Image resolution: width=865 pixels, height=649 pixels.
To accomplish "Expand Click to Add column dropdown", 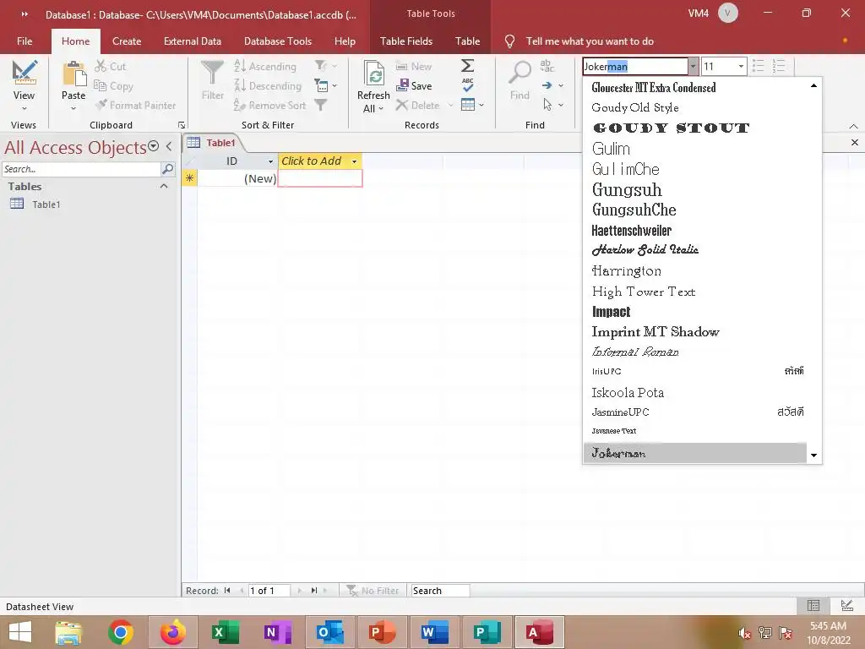I will [x=354, y=161].
